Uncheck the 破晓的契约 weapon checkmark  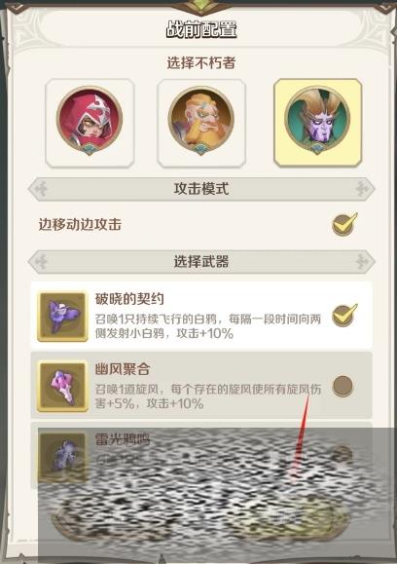(344, 316)
